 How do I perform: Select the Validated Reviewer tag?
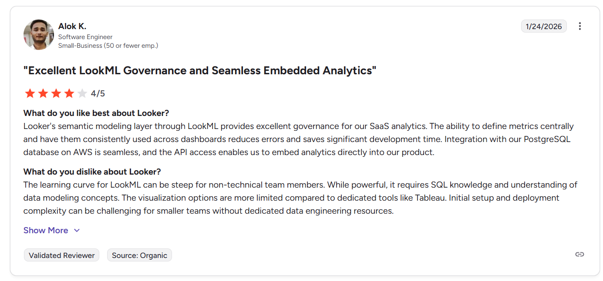(x=62, y=255)
